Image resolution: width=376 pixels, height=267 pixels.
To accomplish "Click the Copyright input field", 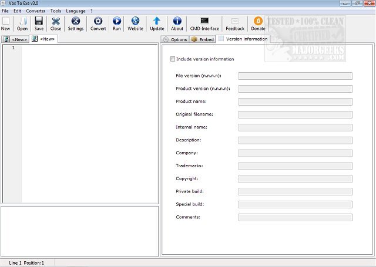I will (x=295, y=178).
